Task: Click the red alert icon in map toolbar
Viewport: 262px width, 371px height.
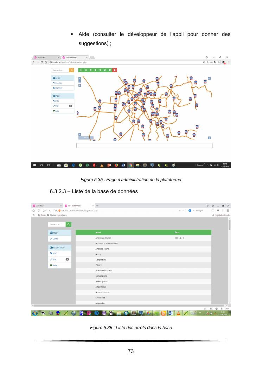Action: click(x=115, y=70)
